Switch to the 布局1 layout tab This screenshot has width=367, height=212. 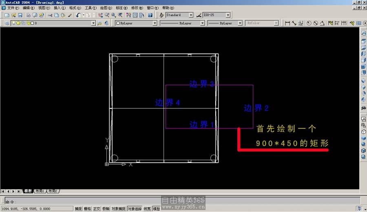click(40, 191)
